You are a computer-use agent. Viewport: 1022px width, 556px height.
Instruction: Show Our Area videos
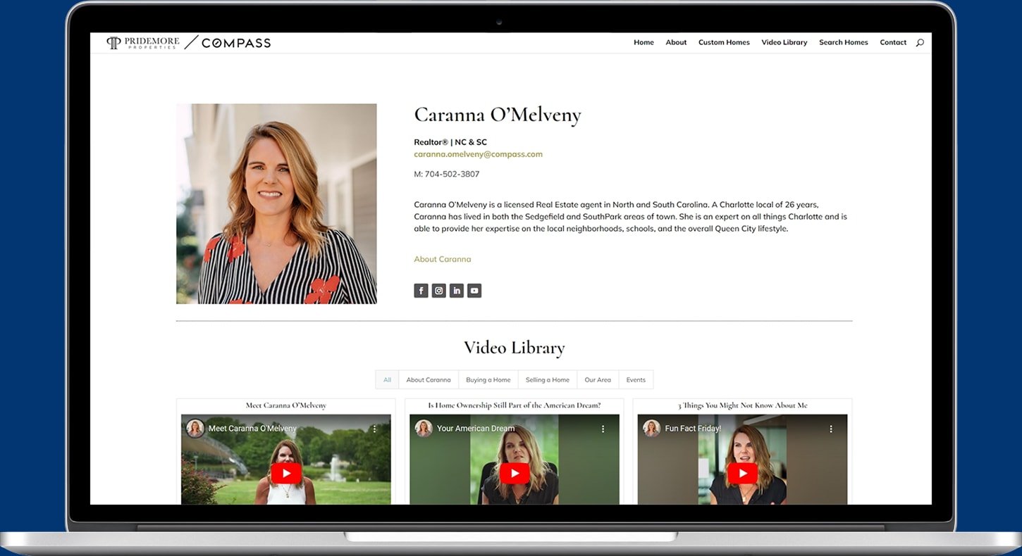[598, 380]
